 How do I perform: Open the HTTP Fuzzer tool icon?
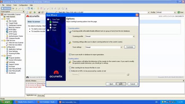click(x=7, y=34)
